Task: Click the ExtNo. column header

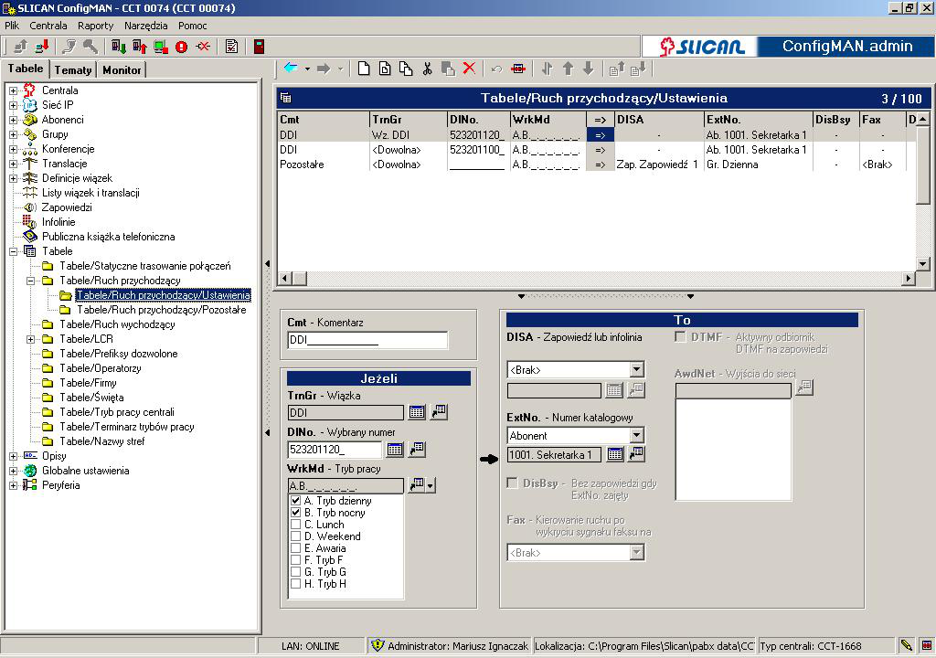Action: coord(758,120)
